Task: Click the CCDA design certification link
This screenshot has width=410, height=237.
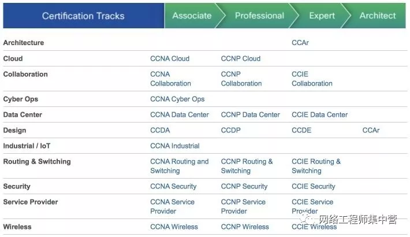Action: 160,130
